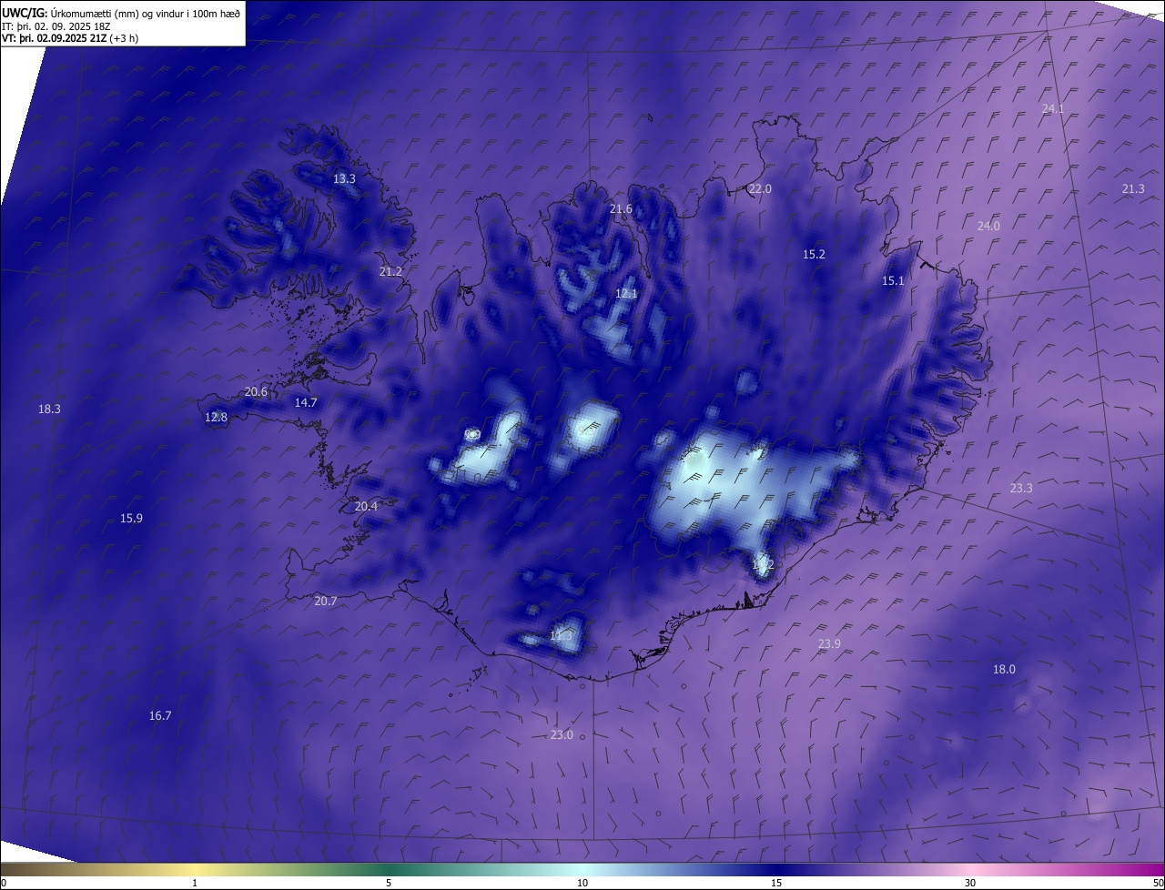Click the map title 'Úrkomumætti (mm) og vindur'

coord(117,14)
